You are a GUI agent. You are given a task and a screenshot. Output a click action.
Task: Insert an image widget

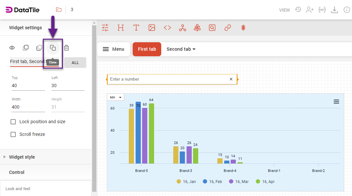click(152, 28)
